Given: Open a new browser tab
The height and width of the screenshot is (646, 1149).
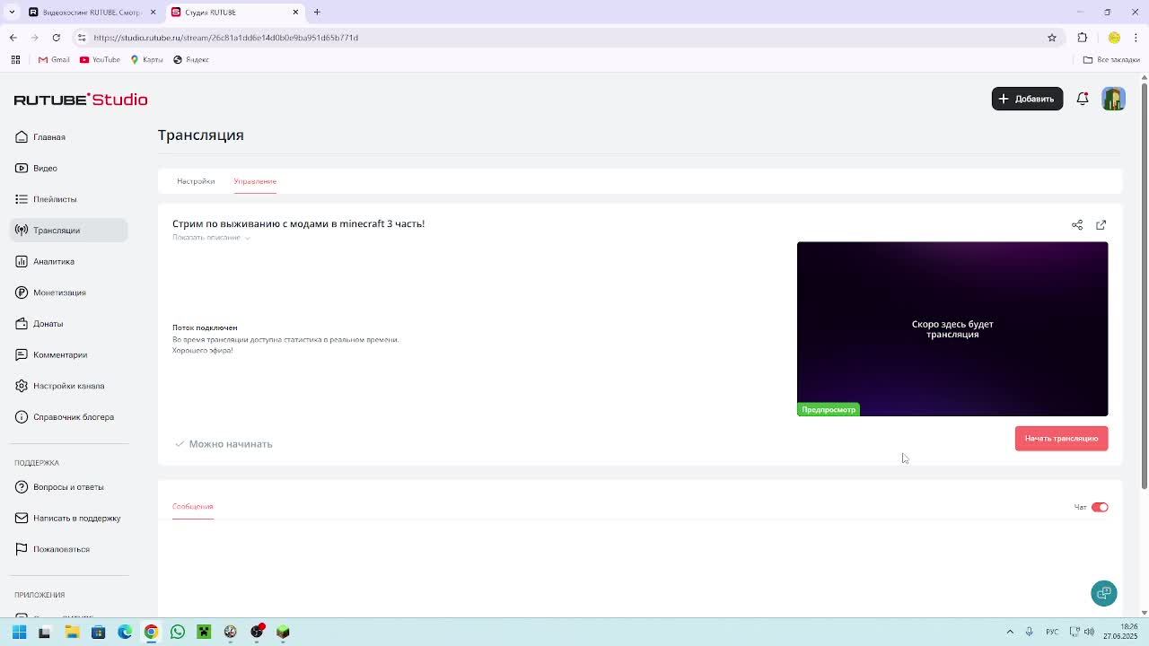Looking at the screenshot, I should tap(317, 13).
